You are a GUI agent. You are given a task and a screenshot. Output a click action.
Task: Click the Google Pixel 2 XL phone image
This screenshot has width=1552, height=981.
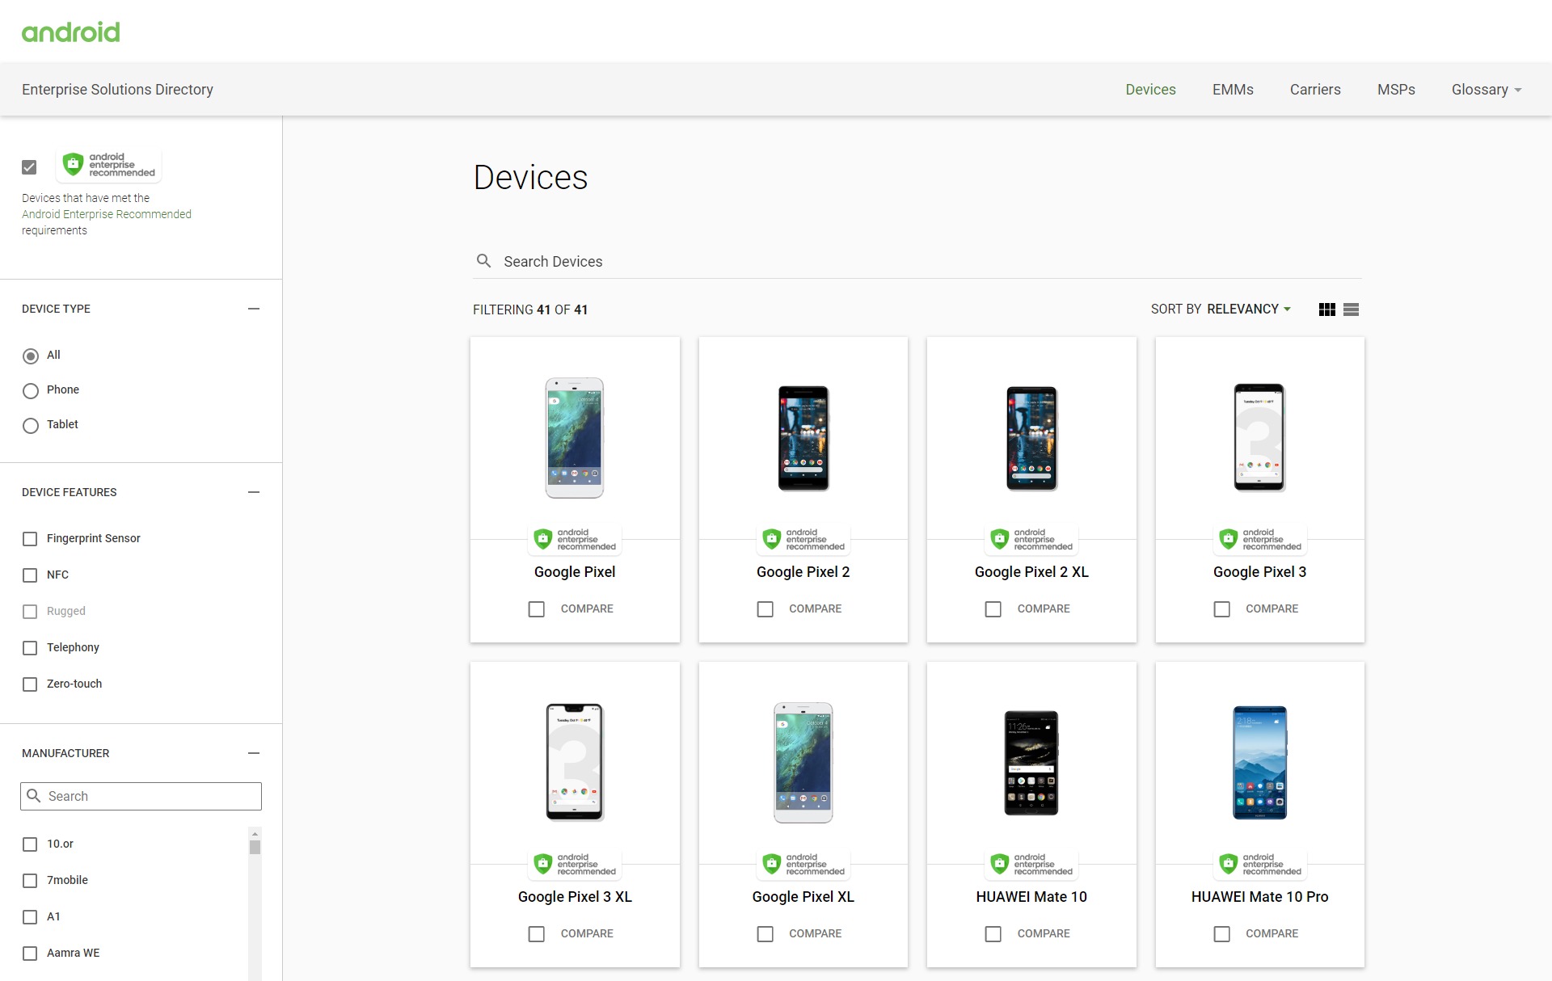pos(1031,438)
